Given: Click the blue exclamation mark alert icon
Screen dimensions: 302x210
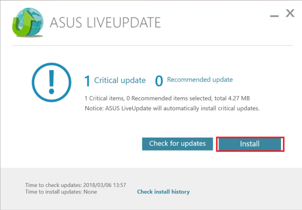Looking at the screenshot, I should pyautogui.click(x=51, y=82).
